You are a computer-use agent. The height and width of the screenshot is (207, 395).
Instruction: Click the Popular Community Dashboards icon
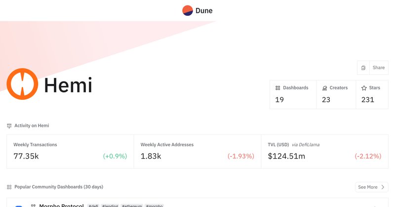click(x=9, y=187)
